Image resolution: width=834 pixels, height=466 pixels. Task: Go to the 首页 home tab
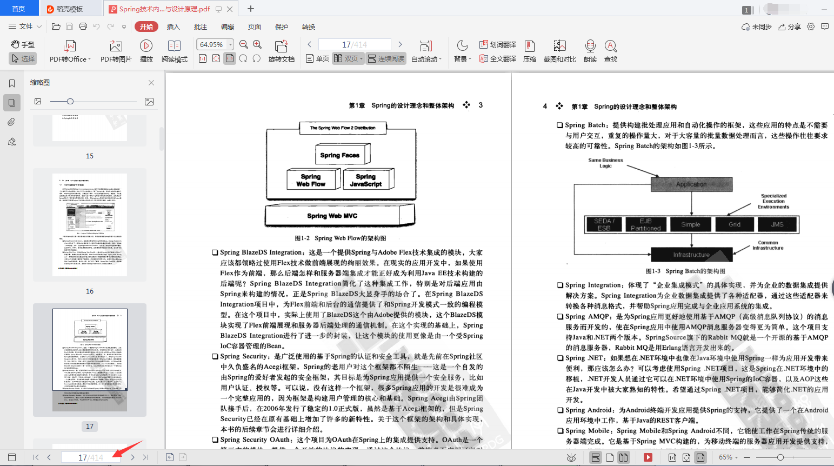pyautogui.click(x=19, y=9)
